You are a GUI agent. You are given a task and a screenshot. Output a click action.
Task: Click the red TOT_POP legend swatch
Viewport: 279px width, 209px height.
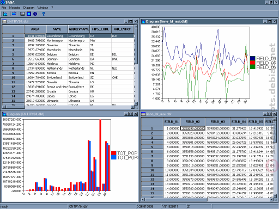click(x=114, y=153)
